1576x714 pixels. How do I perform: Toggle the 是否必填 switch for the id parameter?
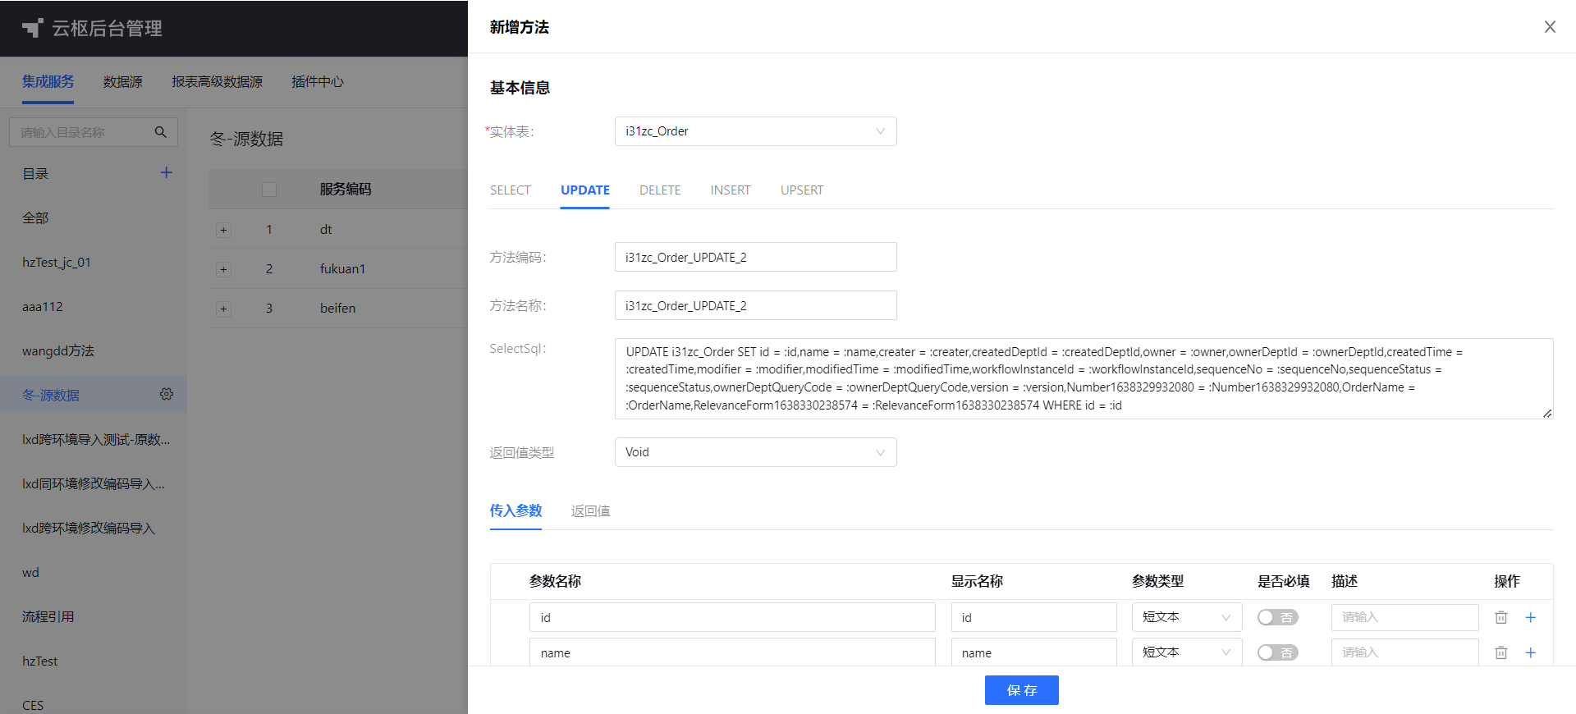(1278, 617)
